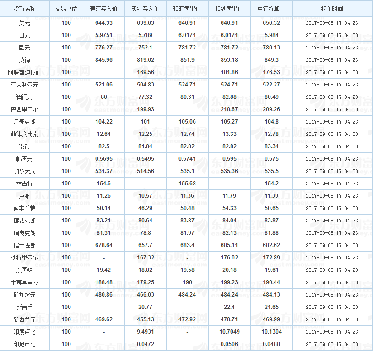The height and width of the screenshot is (351, 373).
Task: Click the 印度卢比 reference price 10.1304
Action: tap(271, 332)
